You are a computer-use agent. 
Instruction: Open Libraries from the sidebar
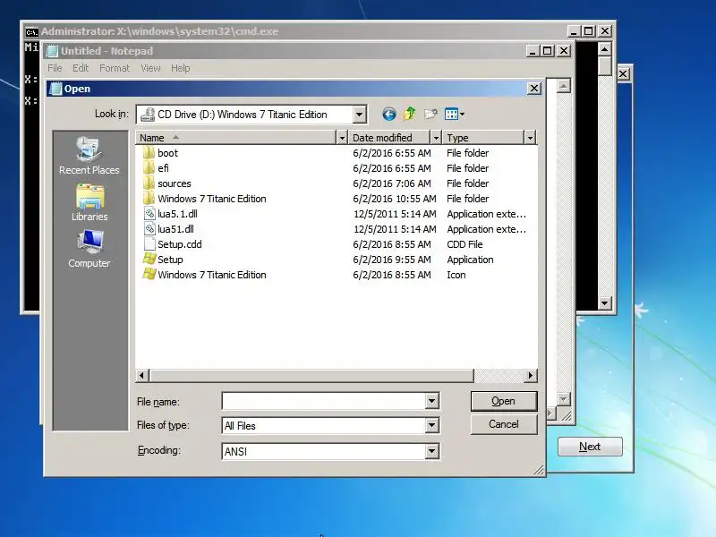[89, 203]
